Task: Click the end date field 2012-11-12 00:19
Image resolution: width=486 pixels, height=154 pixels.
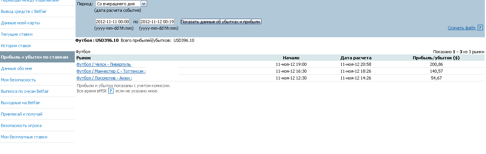Action: coord(157,22)
